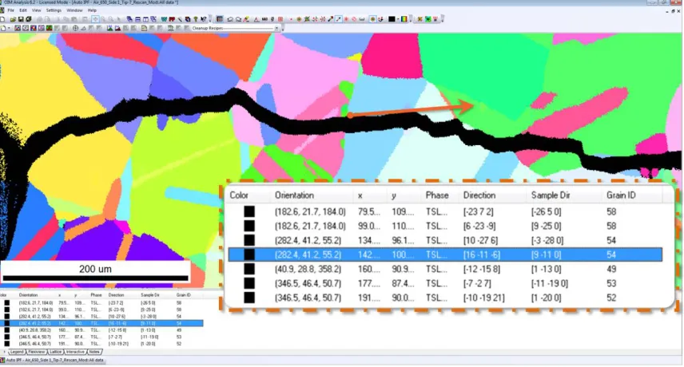
Task: Click the green landscape image icon
Action: point(110,28)
